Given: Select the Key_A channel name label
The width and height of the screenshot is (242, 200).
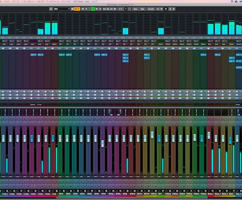Looking at the screenshot, I should (239, 194).
